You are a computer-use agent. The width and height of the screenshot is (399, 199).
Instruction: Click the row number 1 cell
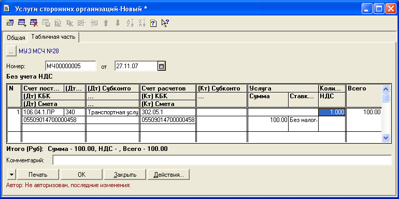click(15, 120)
